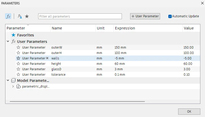This screenshot has height=117, width=205.
Task: Click the user parameters filter icon
Action: point(20,16)
